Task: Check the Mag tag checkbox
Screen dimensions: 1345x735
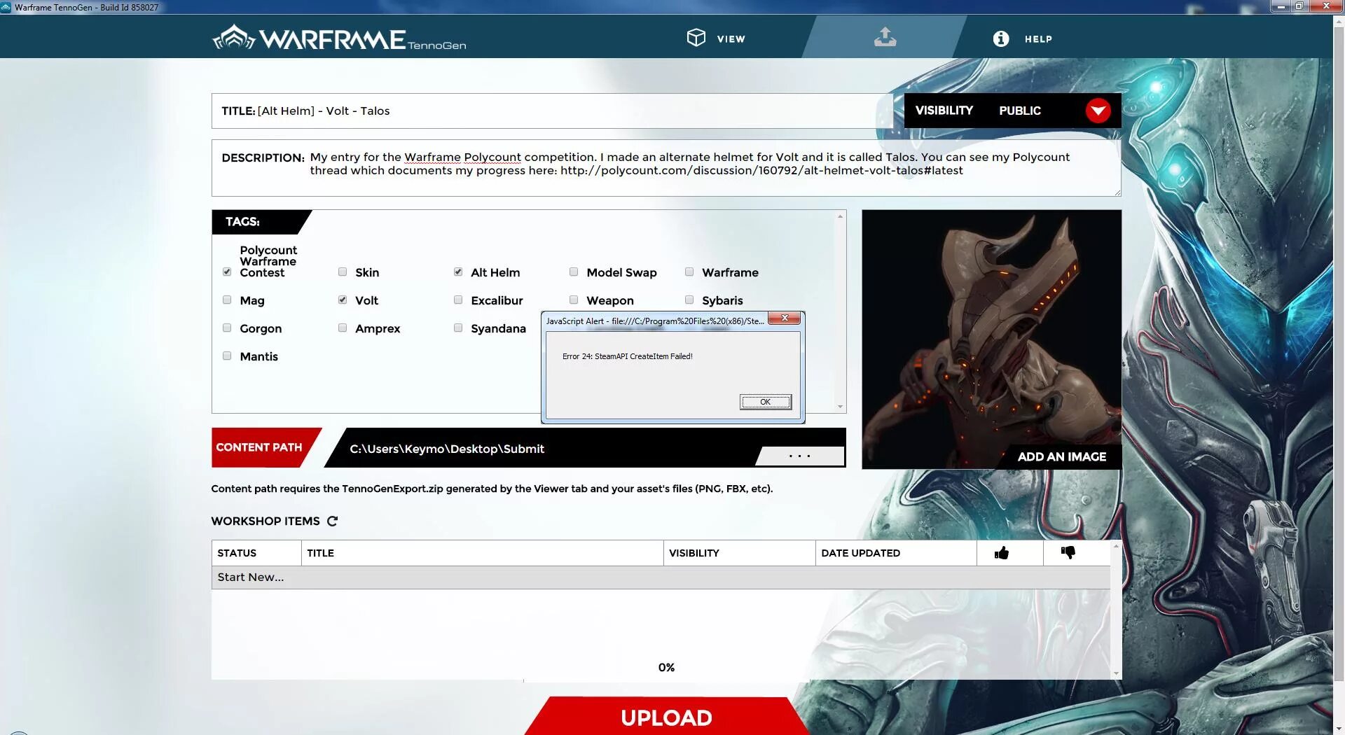Action: coord(227,300)
